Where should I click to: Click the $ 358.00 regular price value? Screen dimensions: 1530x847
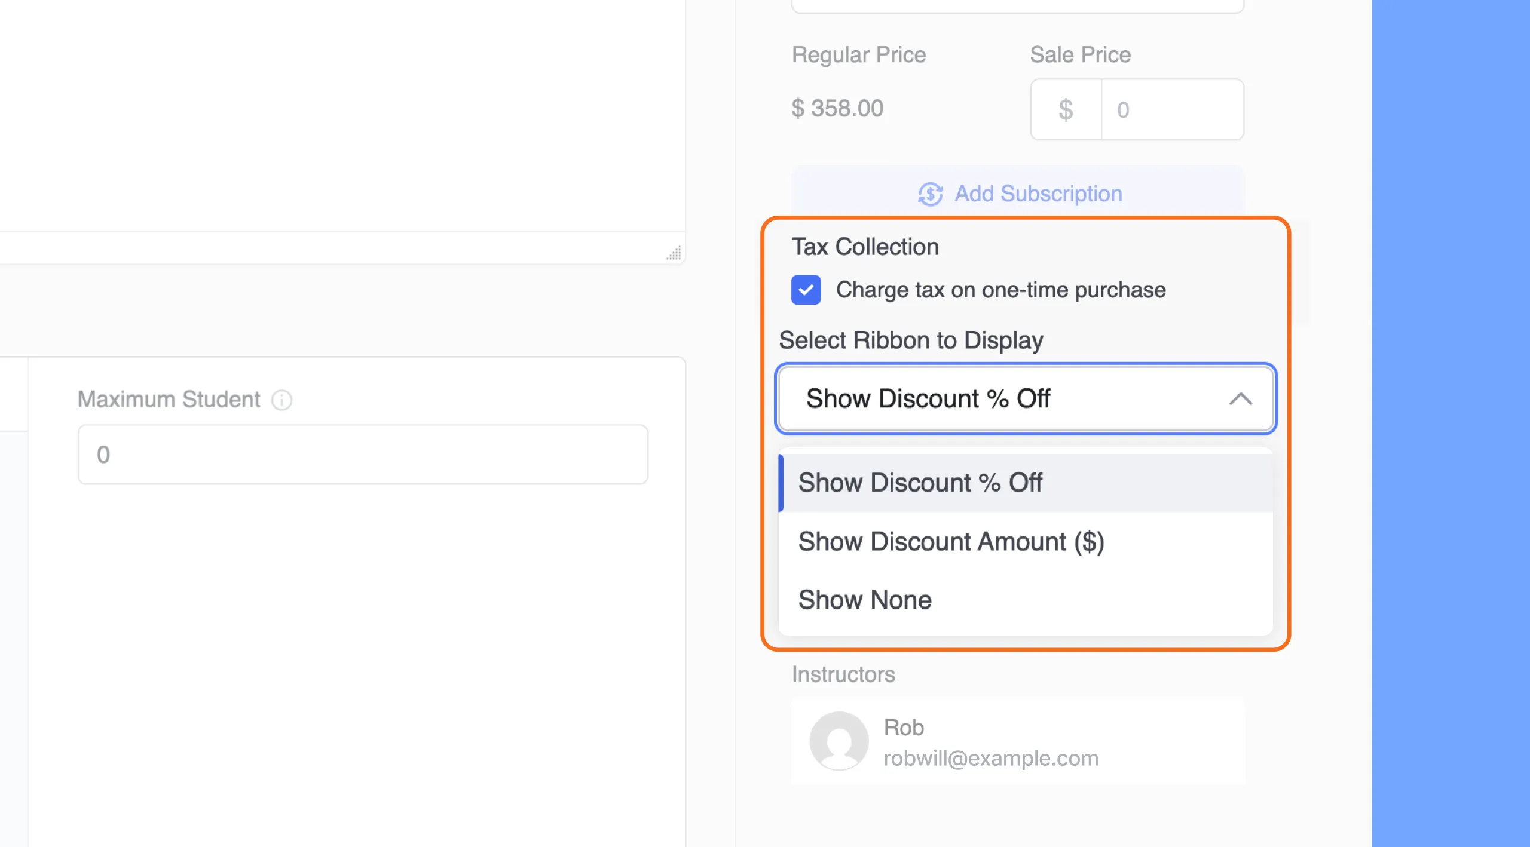point(837,109)
